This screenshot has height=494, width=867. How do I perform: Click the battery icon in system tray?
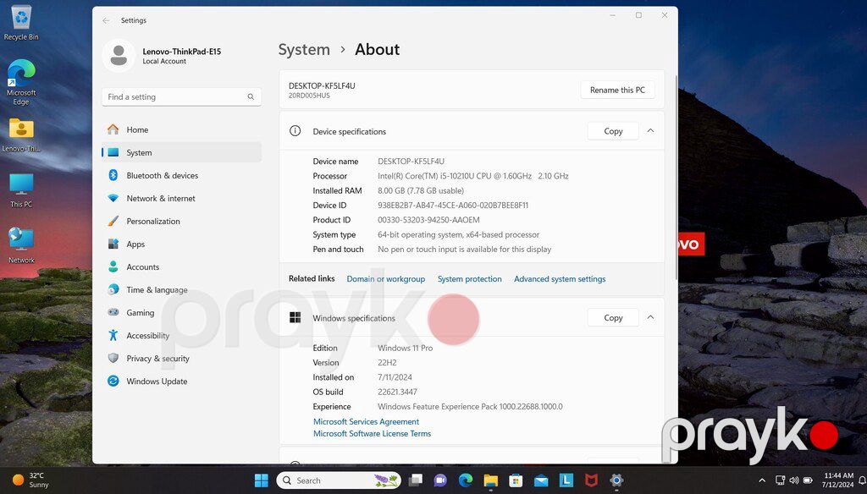coord(808,480)
